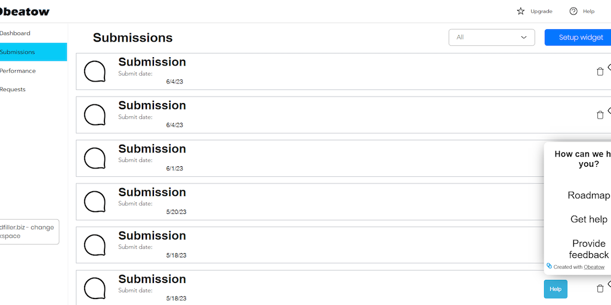
Task: Click the Help question mark icon
Action: (x=573, y=11)
